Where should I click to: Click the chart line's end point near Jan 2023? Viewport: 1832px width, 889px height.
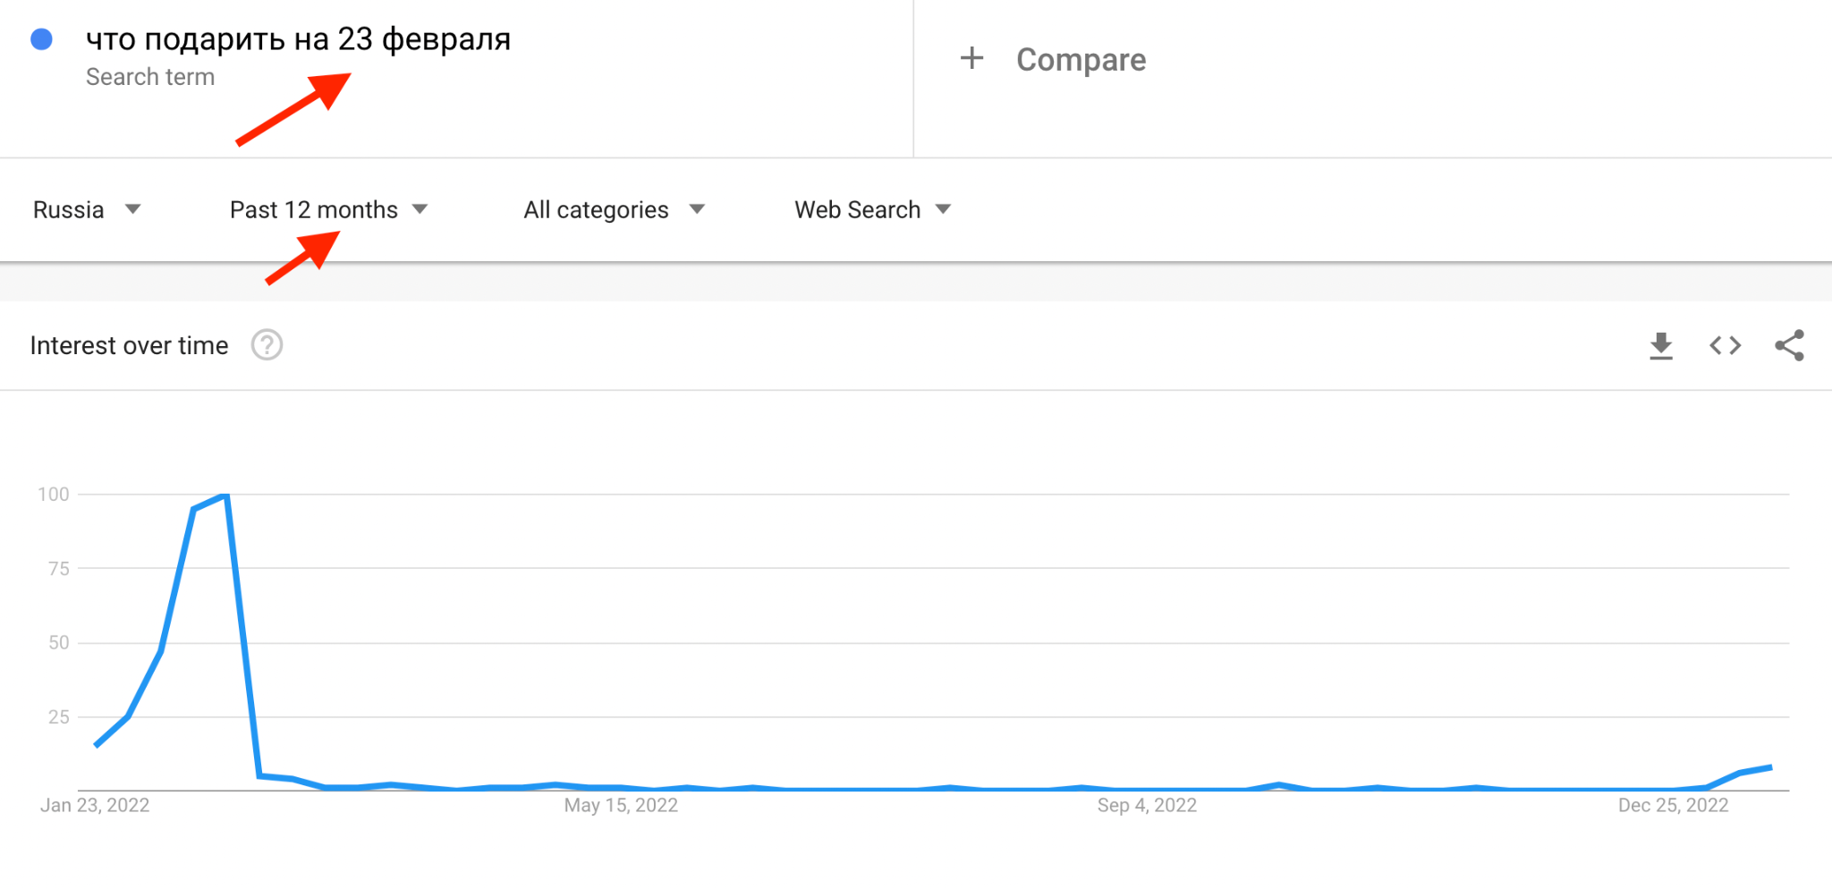(1770, 767)
